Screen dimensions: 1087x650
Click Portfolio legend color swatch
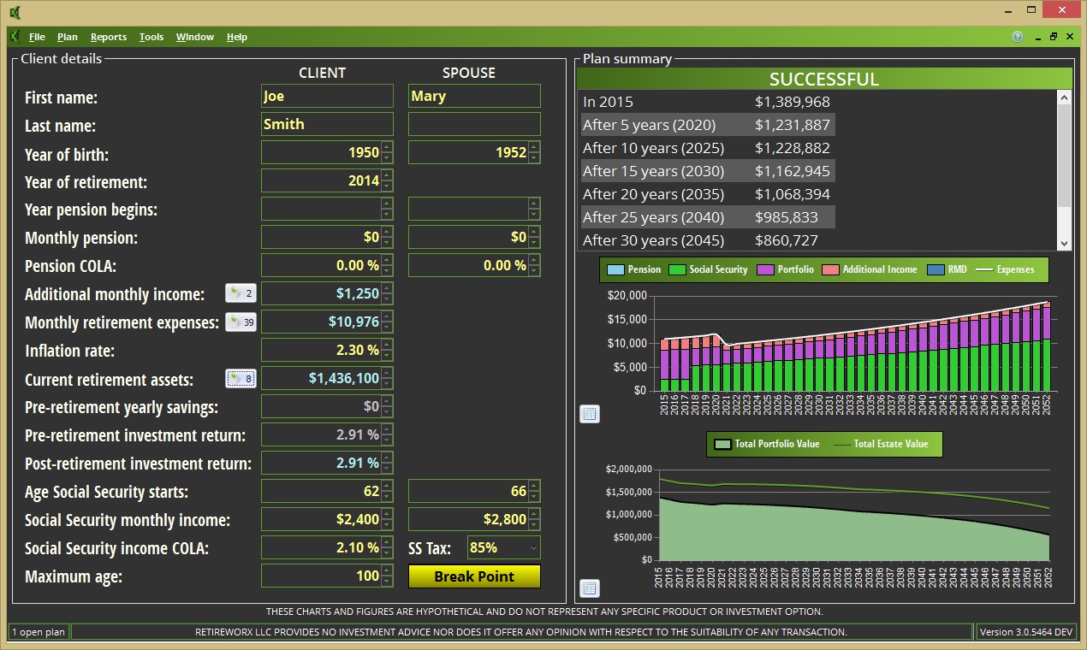764,269
